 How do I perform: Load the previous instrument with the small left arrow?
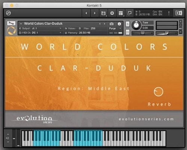pyautogui.click(x=100, y=24)
